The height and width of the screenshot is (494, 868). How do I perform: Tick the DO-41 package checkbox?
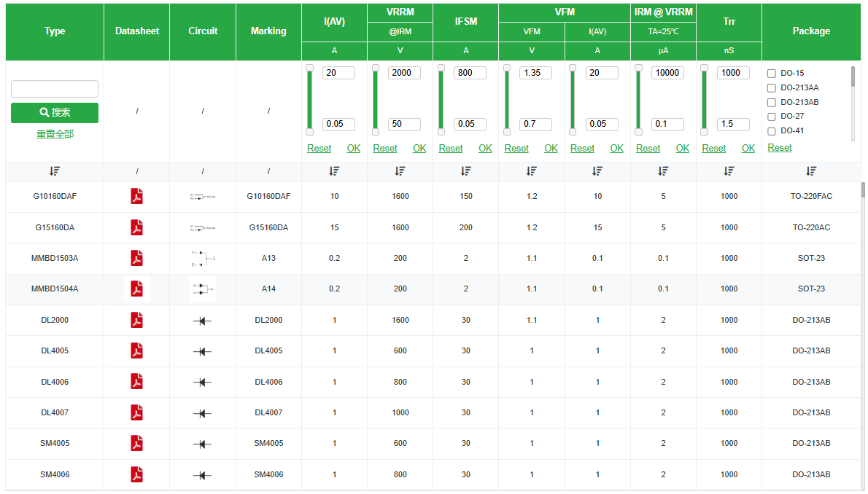(772, 132)
